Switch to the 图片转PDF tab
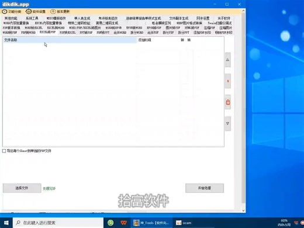The width and height of the screenshot is (304, 228). click(x=173, y=28)
